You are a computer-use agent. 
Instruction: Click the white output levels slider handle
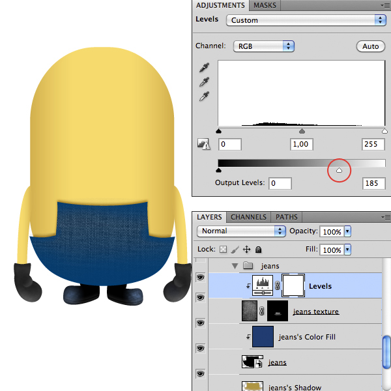click(x=339, y=170)
